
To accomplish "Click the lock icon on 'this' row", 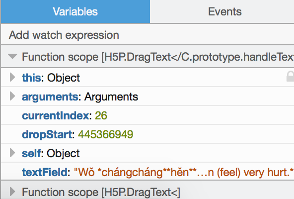I will click(x=290, y=76).
